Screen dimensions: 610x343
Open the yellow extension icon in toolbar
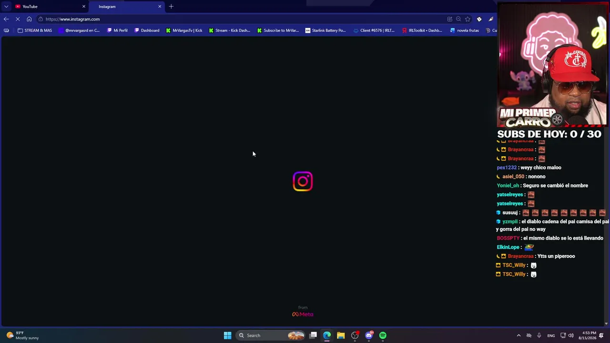click(479, 19)
